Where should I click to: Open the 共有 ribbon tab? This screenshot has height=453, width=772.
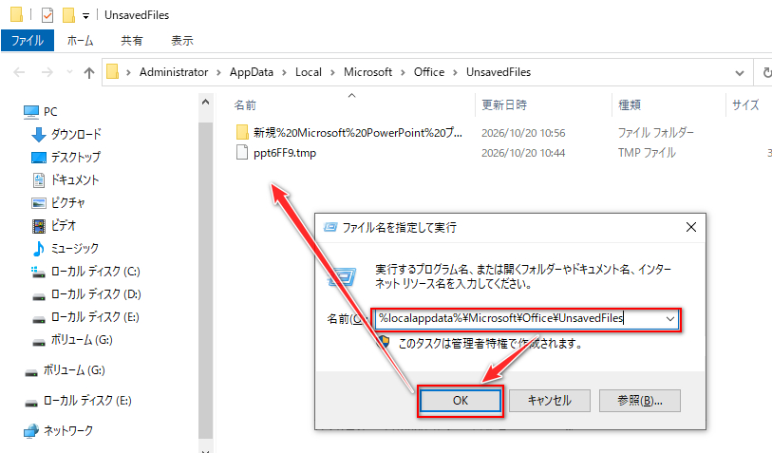(x=132, y=41)
